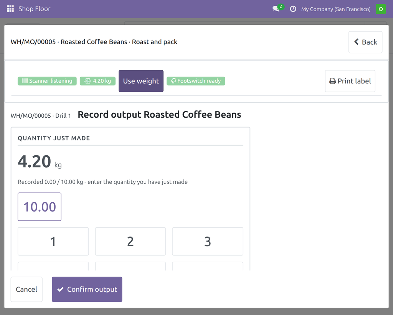Click the Scanner listening status badge

click(x=47, y=81)
